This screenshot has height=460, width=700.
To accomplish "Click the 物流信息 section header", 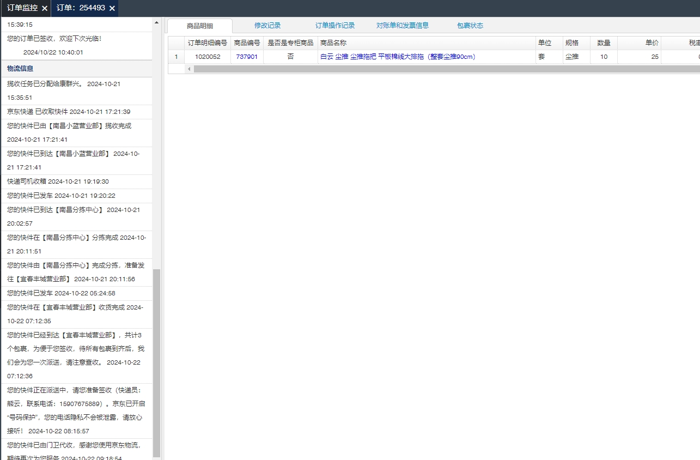I will point(77,69).
